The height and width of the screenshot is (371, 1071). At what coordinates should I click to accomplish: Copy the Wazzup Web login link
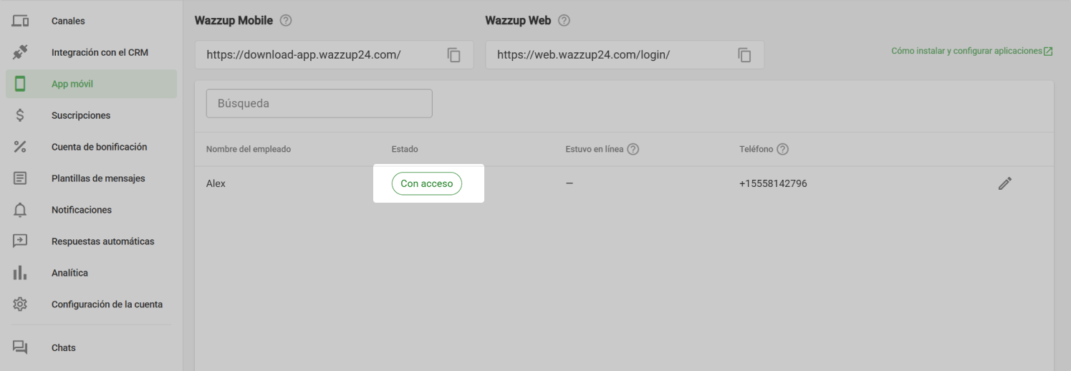[x=744, y=55]
